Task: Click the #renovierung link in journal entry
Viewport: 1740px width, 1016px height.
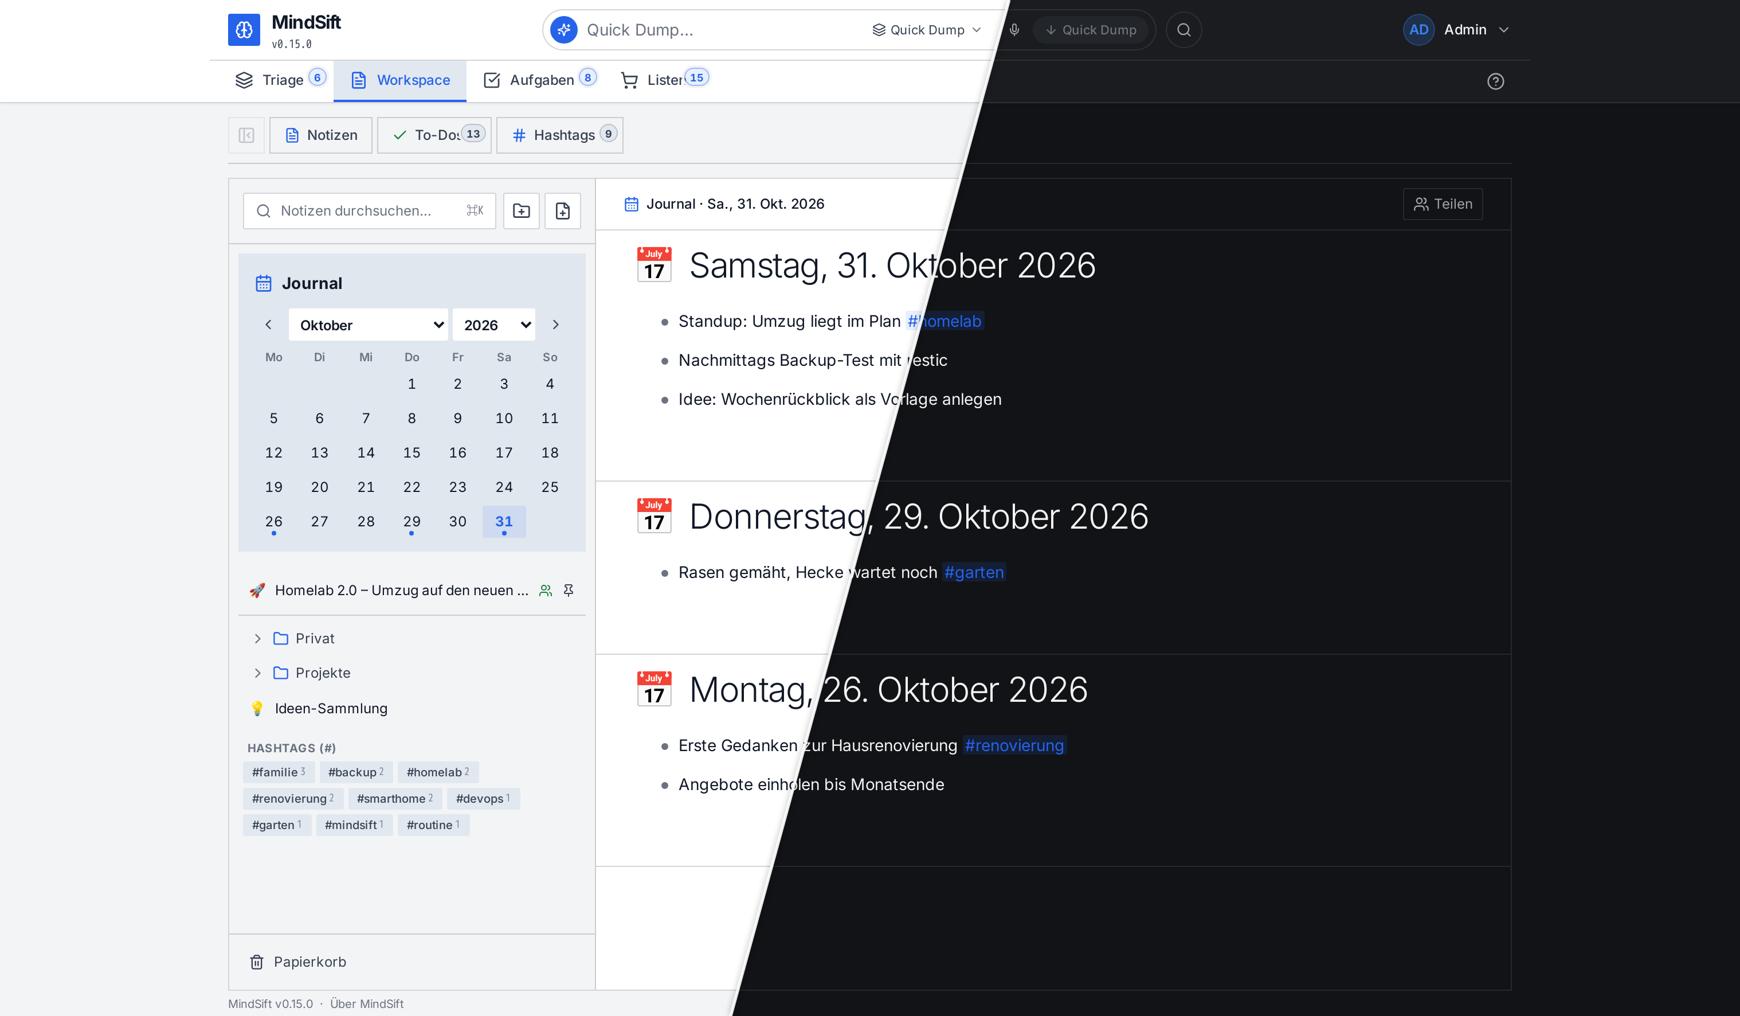Action: tap(1014, 746)
